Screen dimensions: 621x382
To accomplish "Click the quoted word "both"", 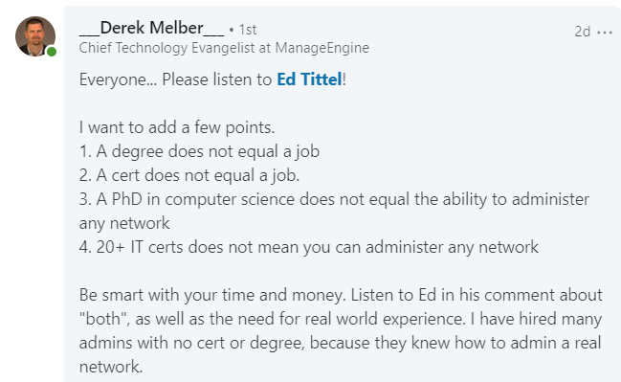I will point(103,319).
